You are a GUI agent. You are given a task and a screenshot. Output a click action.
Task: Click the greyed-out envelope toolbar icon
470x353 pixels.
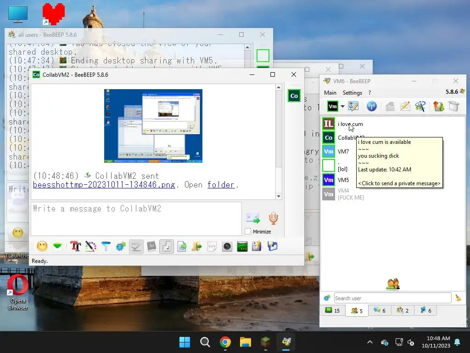coord(390,106)
